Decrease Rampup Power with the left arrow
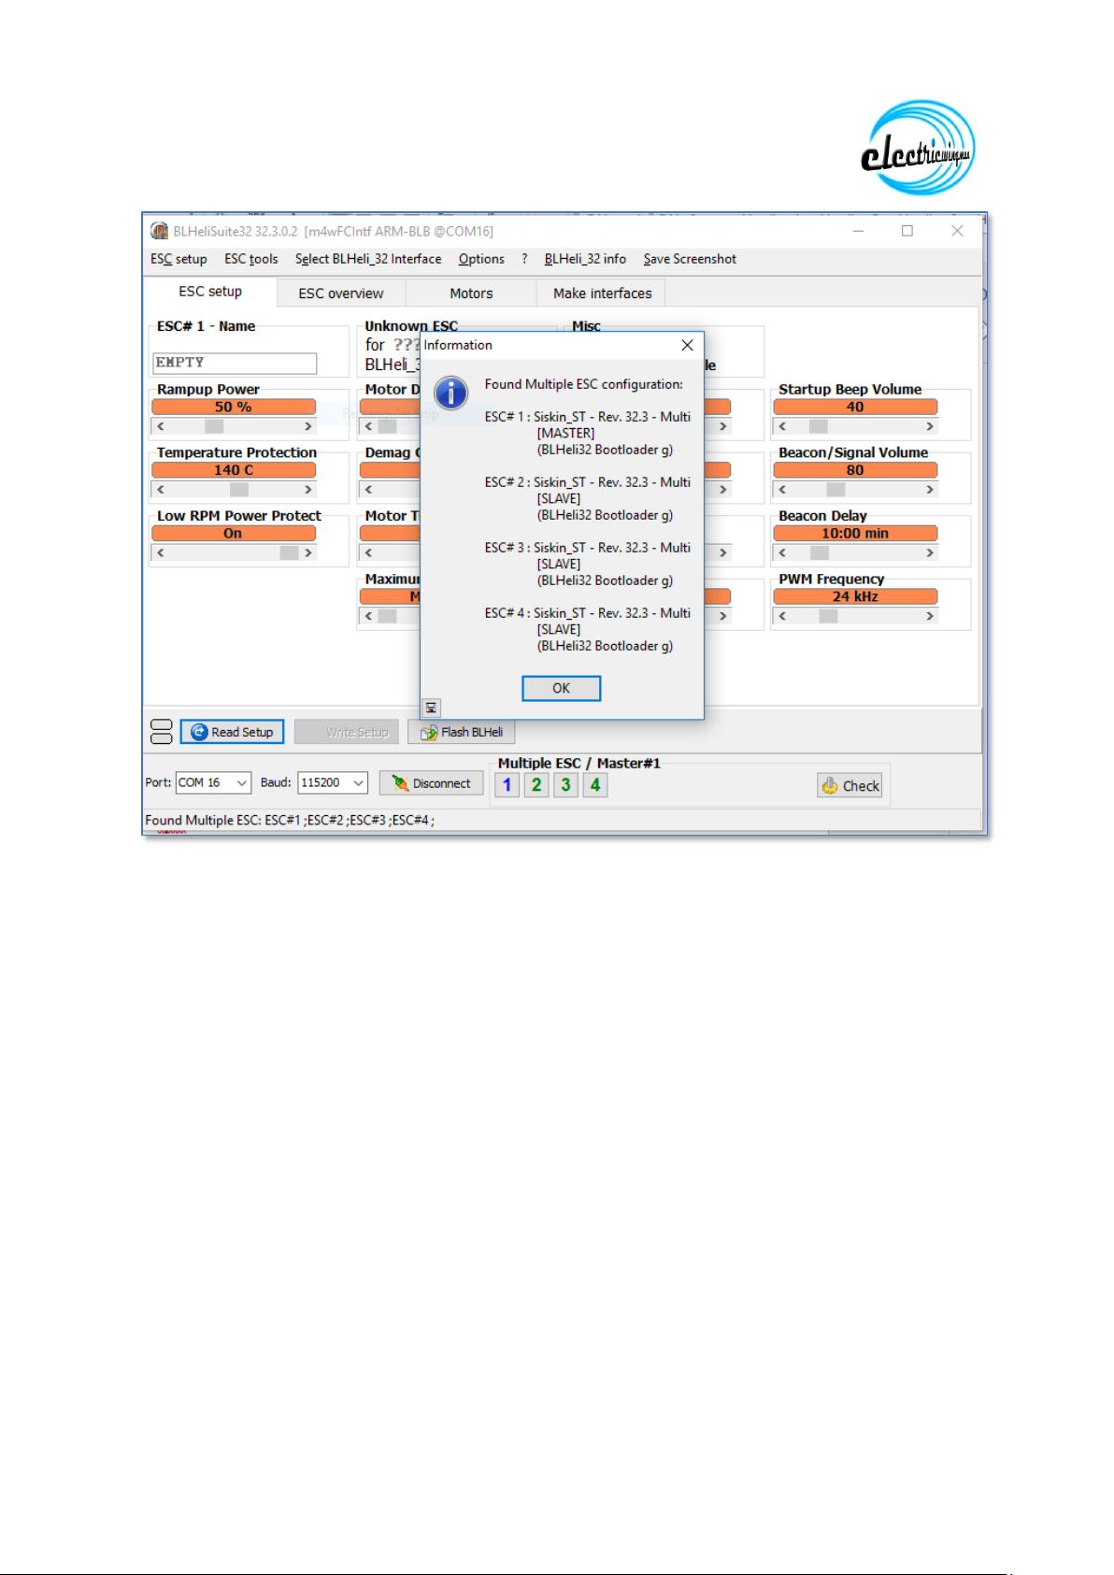1114x1575 pixels. click(x=161, y=426)
